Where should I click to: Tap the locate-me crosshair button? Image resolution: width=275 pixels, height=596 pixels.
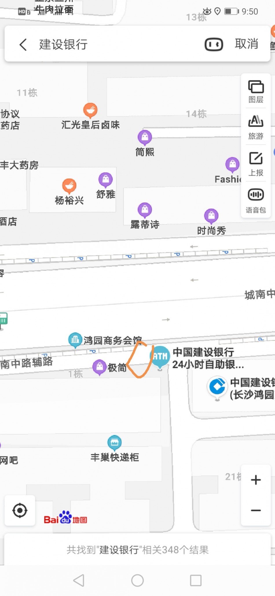click(x=20, y=510)
